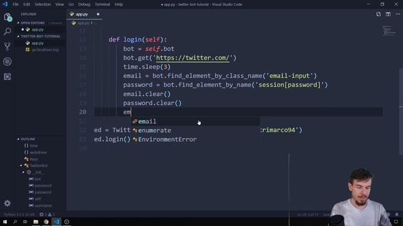Open the Debug view in activity bar
This screenshot has height=226, width=403.
pyautogui.click(x=8, y=62)
